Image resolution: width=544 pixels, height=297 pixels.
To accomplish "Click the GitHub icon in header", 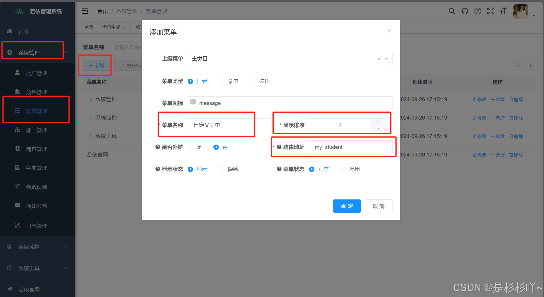I will point(465,11).
